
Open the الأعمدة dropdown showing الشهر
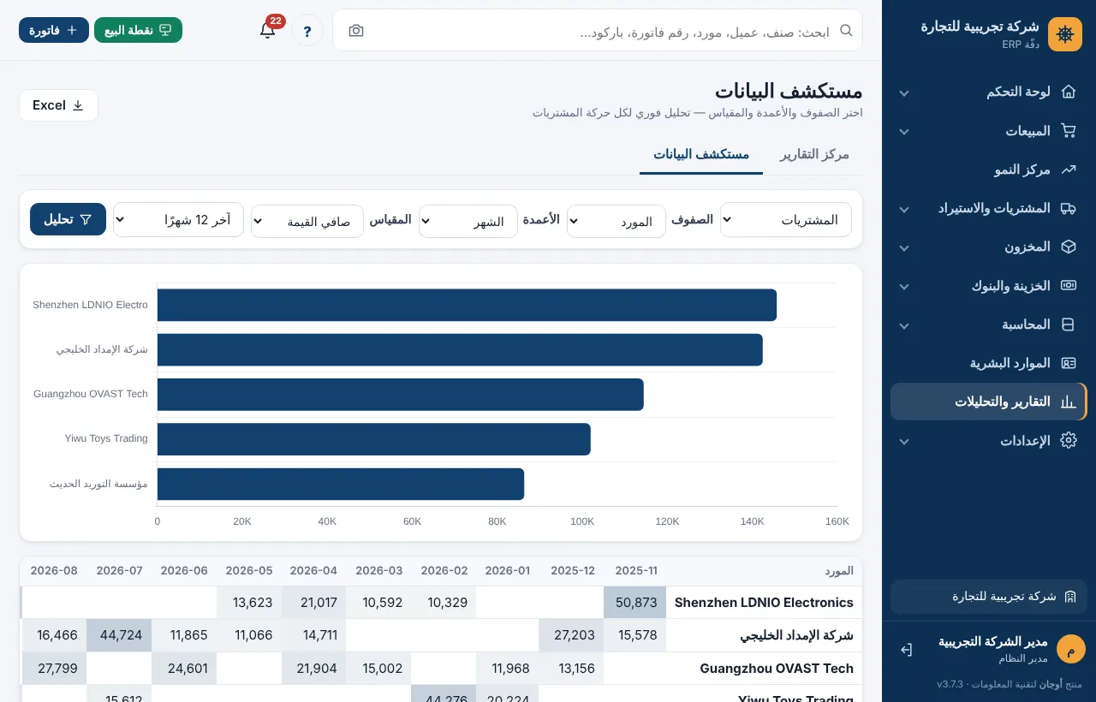[x=468, y=221]
